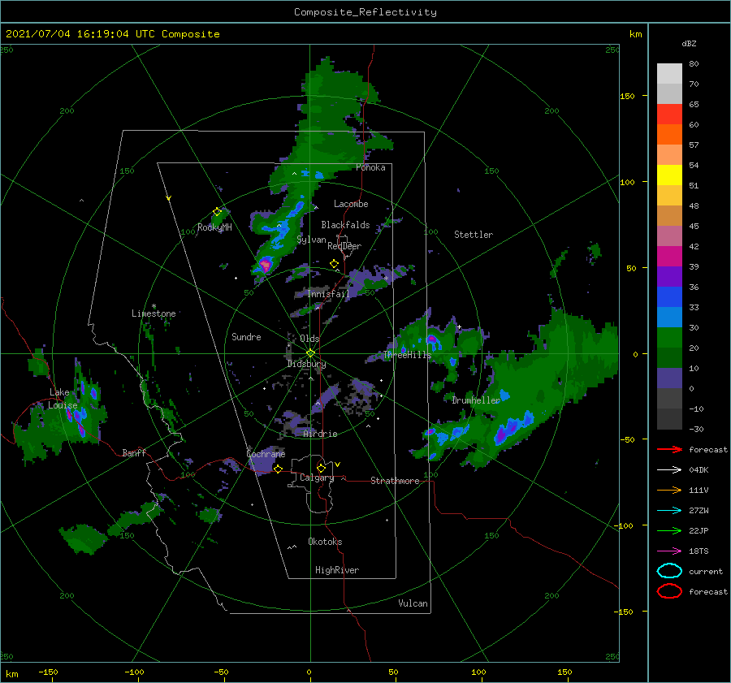Select the red forecast arrow in legend
Screen dimensions: 731x683
[669, 449]
